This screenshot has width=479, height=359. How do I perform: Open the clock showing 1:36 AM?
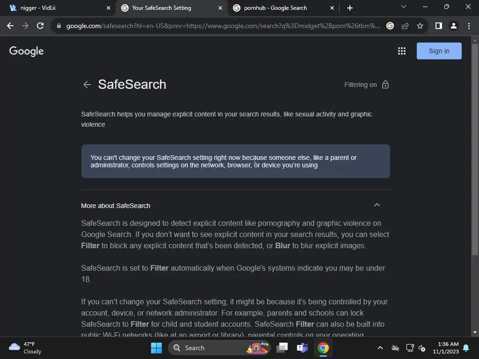coord(446,348)
